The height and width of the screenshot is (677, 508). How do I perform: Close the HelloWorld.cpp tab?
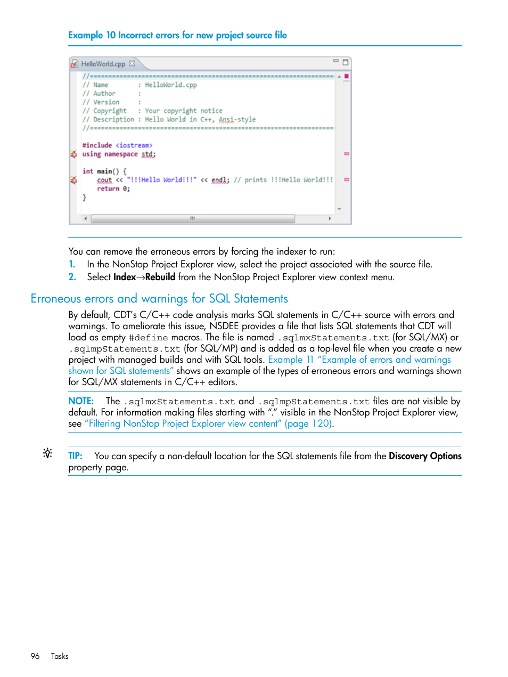tap(132, 63)
